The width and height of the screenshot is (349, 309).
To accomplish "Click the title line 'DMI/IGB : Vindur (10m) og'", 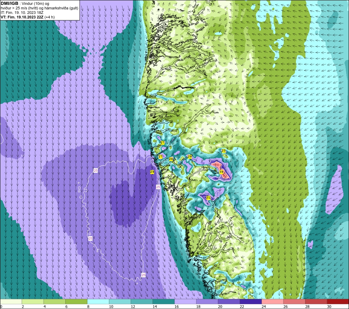I will click(25, 3).
